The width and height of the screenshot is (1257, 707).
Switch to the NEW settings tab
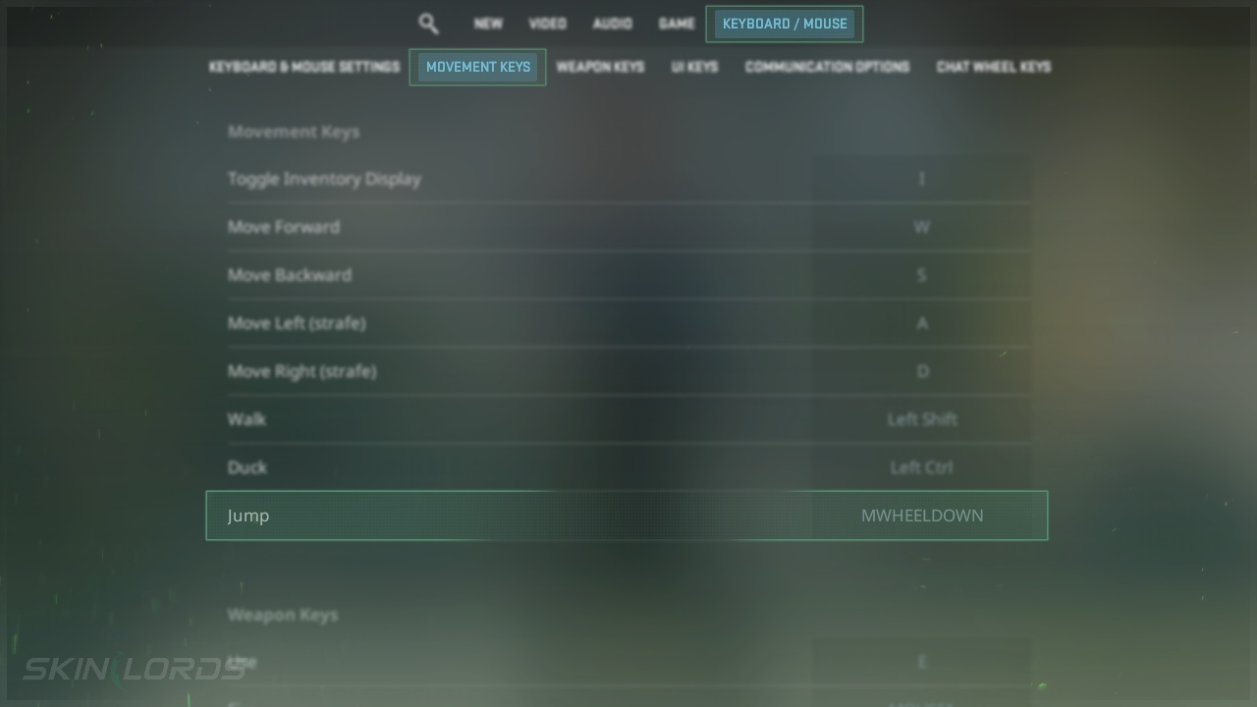[x=488, y=24]
